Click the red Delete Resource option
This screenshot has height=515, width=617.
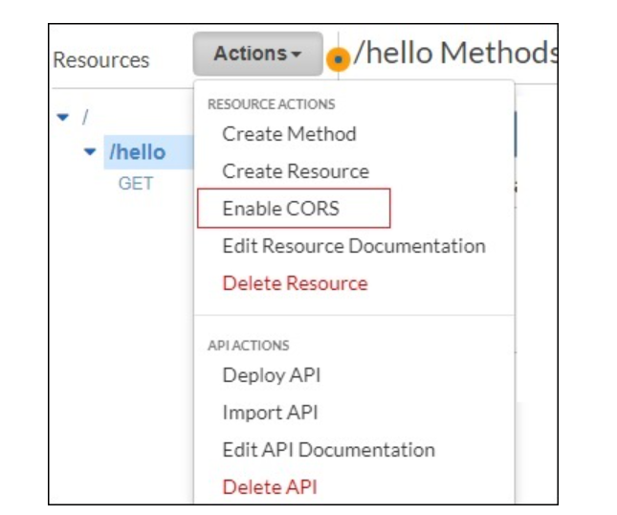coord(295,283)
